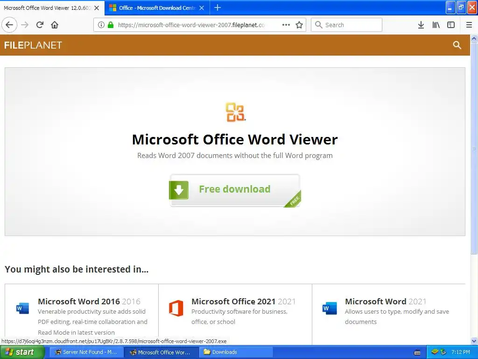
Task: Click the green download arrow icon
Action: click(x=179, y=190)
